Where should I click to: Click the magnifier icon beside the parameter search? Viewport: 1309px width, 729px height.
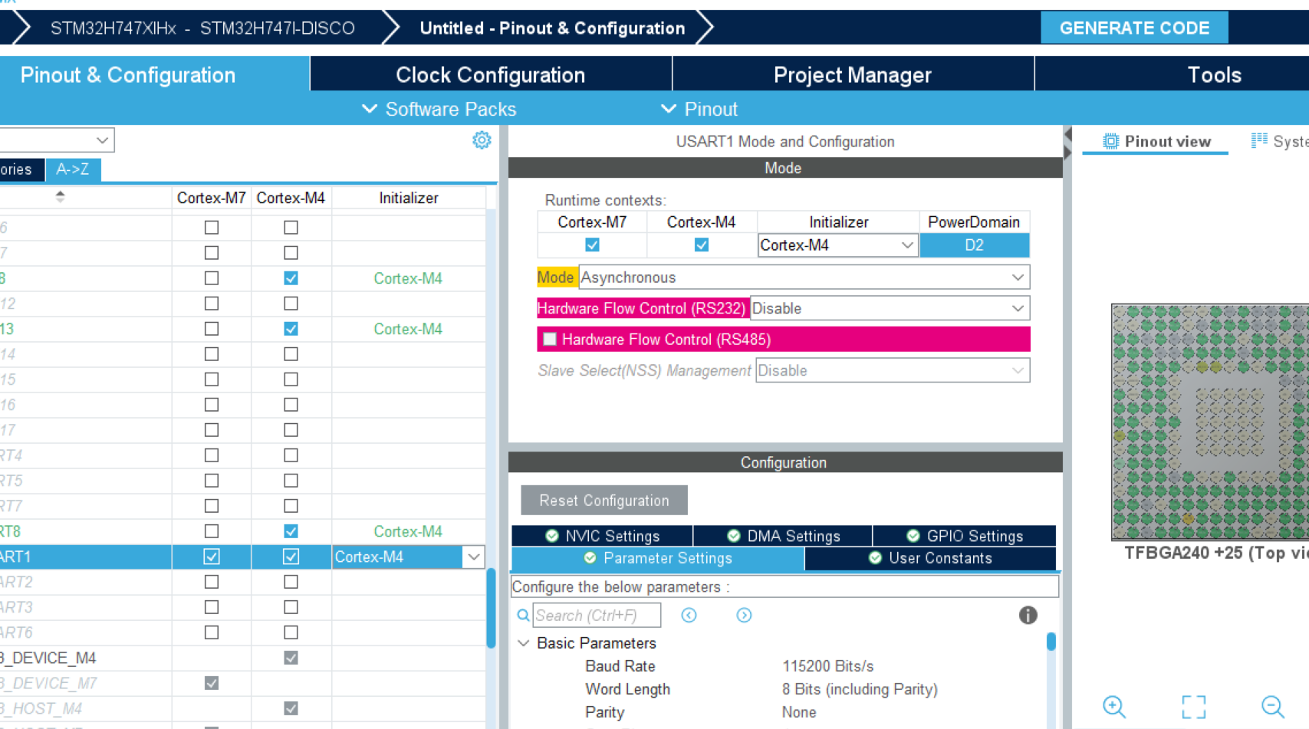[x=523, y=616]
